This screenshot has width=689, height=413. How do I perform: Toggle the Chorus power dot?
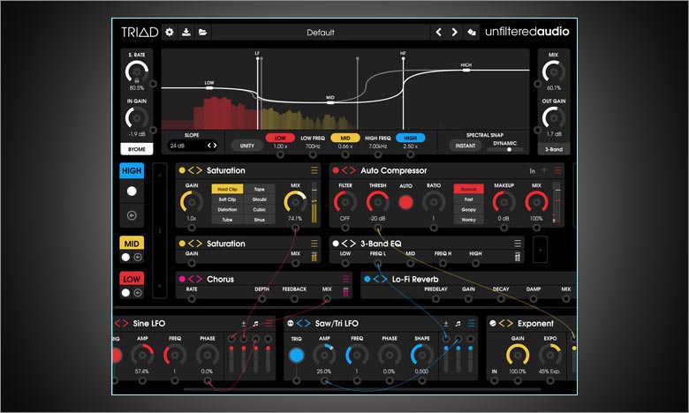coord(182,279)
